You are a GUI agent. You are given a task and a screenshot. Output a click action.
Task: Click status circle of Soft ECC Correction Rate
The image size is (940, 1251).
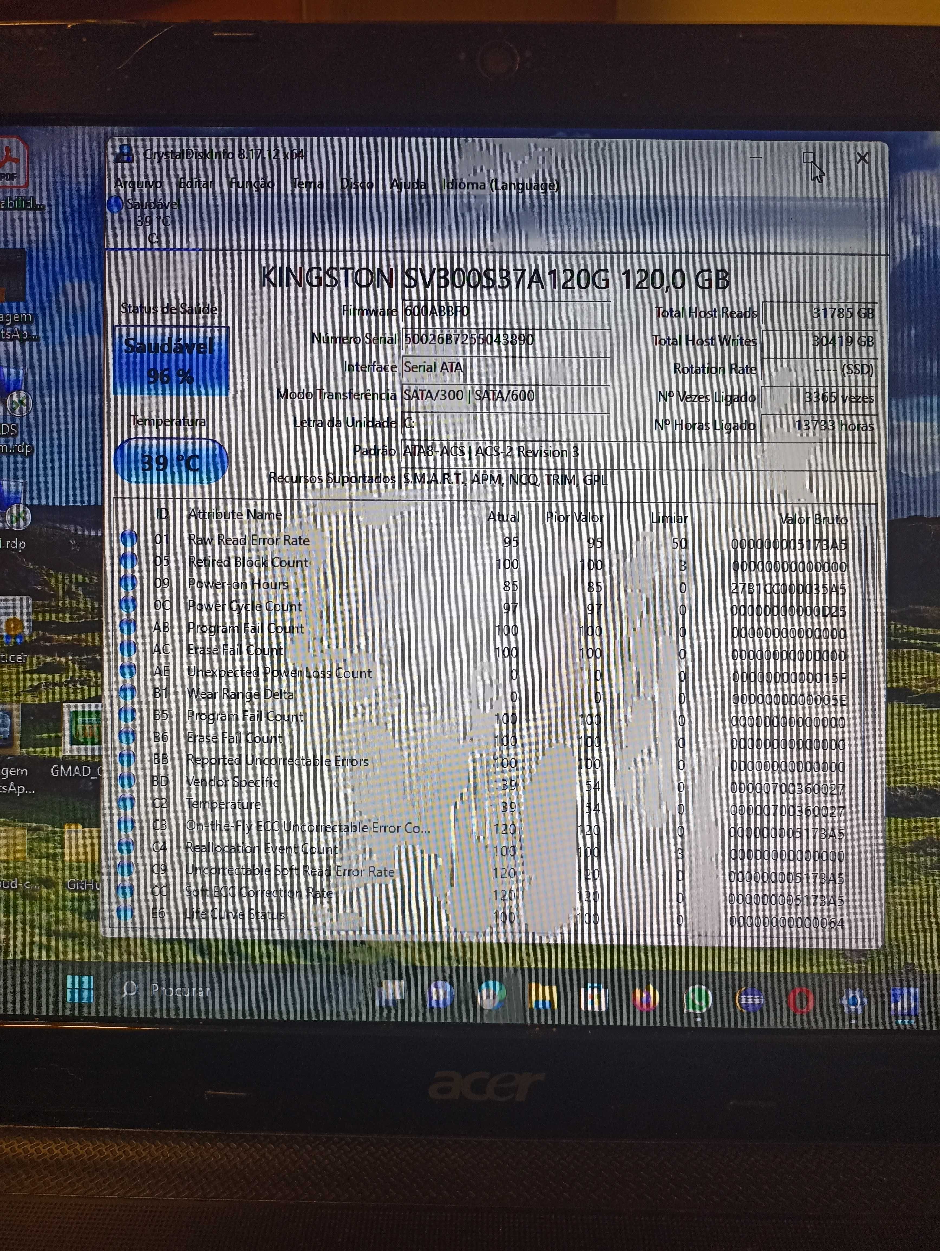coord(125,890)
